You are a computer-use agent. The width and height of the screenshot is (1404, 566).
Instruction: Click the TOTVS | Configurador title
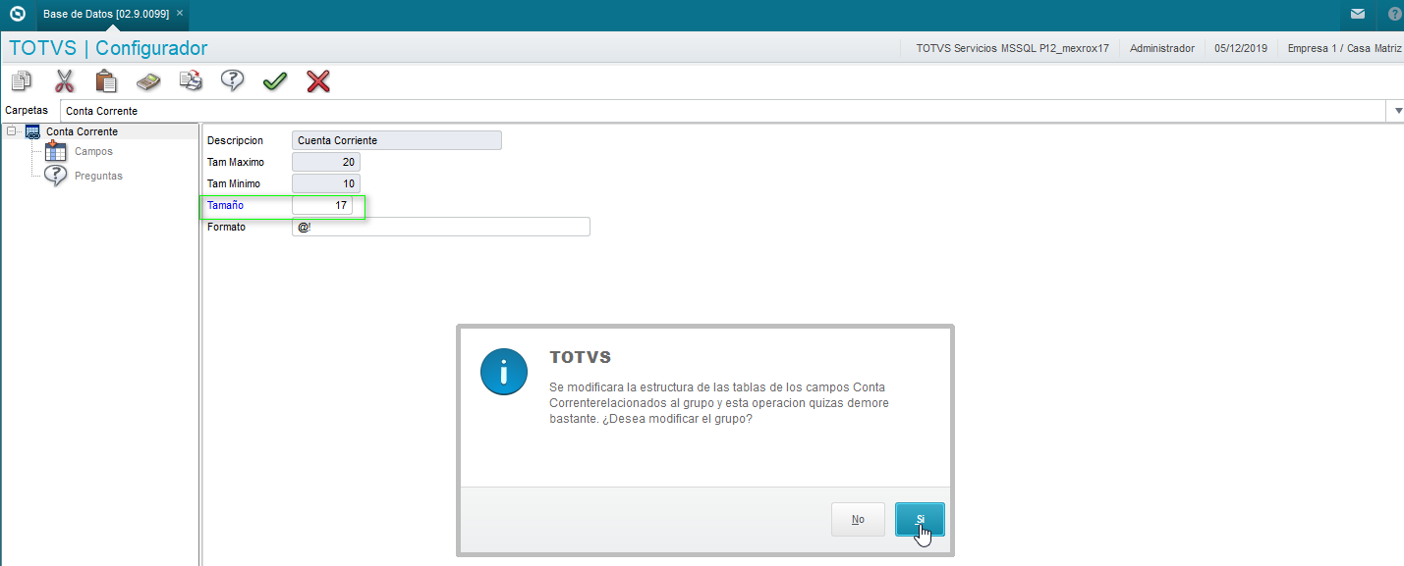[108, 48]
